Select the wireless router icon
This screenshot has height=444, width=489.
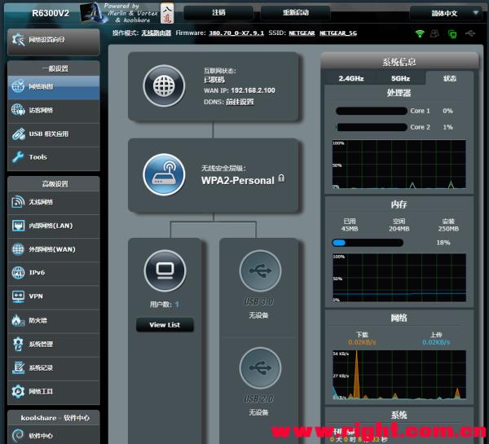tap(164, 174)
